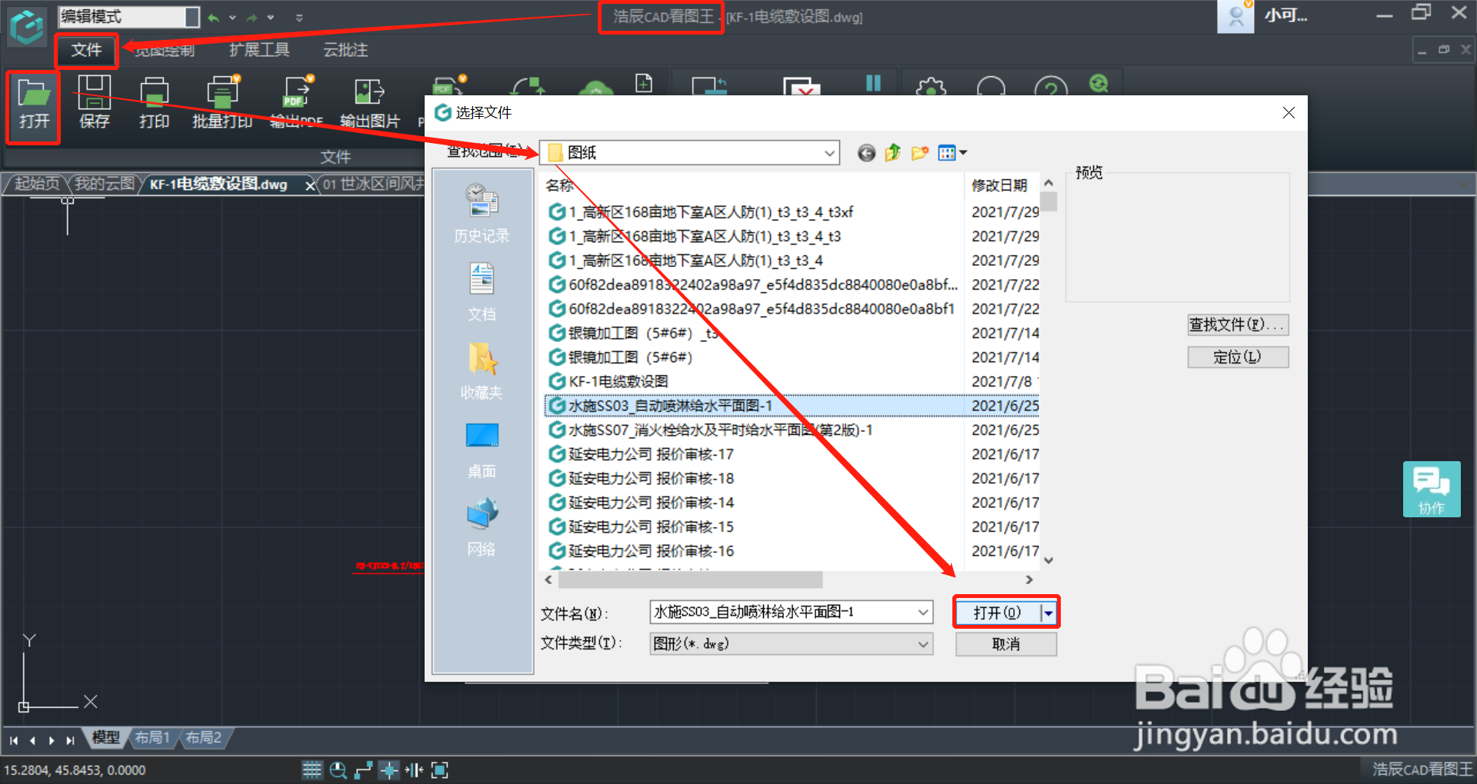Screen dimensions: 1477x784
Task: Click the GstarCAD application logo icon
Action: pyautogui.click(x=27, y=27)
